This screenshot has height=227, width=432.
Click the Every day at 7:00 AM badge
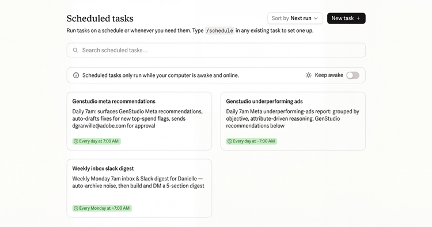[97, 141]
